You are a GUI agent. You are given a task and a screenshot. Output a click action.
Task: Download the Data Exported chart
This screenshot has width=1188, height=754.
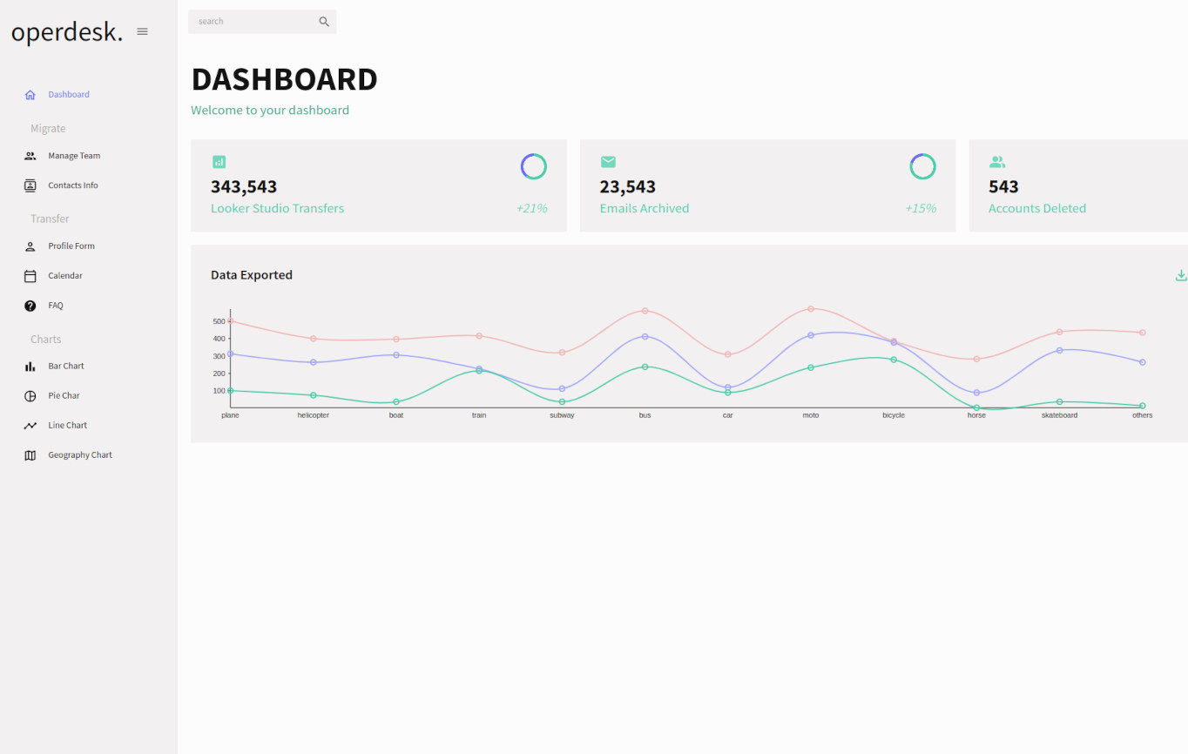click(1181, 275)
